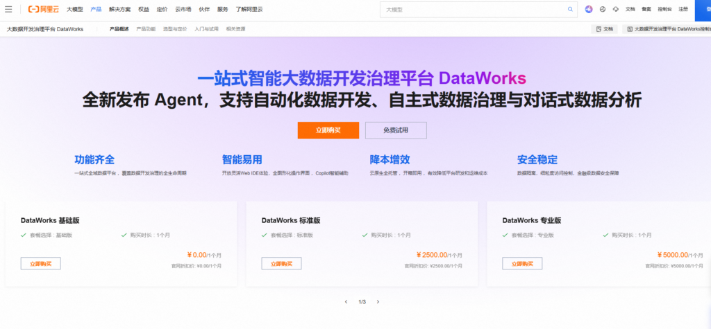Click the blue login button

click(x=703, y=10)
